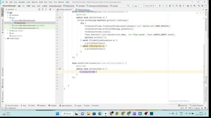211x118 pixels.
Task: Click the code warnings indicator in editor
Action: pos(197,13)
